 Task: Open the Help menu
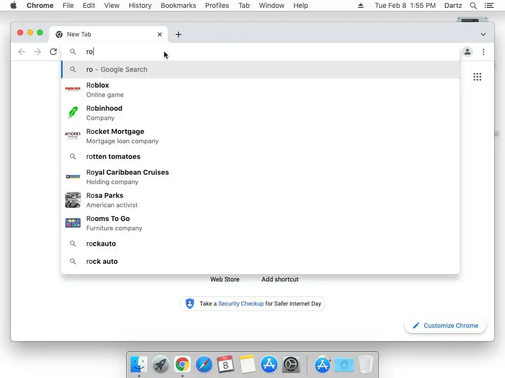[x=300, y=5]
